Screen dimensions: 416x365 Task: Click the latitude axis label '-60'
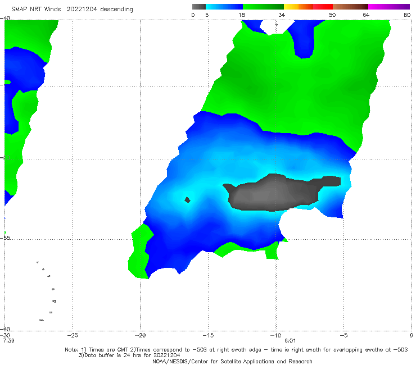[x=5, y=329]
